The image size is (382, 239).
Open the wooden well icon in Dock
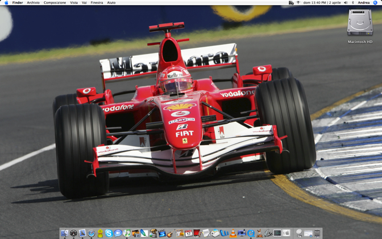coord(153,233)
